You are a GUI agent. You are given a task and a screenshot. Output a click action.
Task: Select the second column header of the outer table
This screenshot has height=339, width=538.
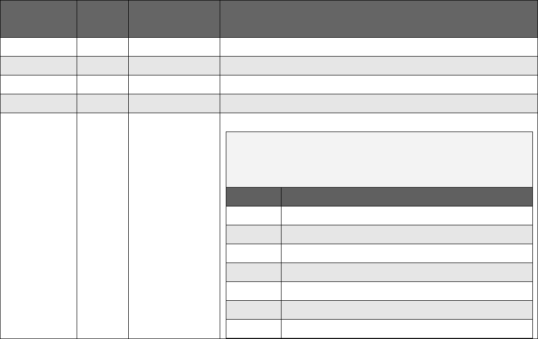(x=102, y=18)
